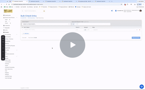Click the camera icon in recording toolbar
Viewport: 145px width, 90px height.
click(3, 58)
